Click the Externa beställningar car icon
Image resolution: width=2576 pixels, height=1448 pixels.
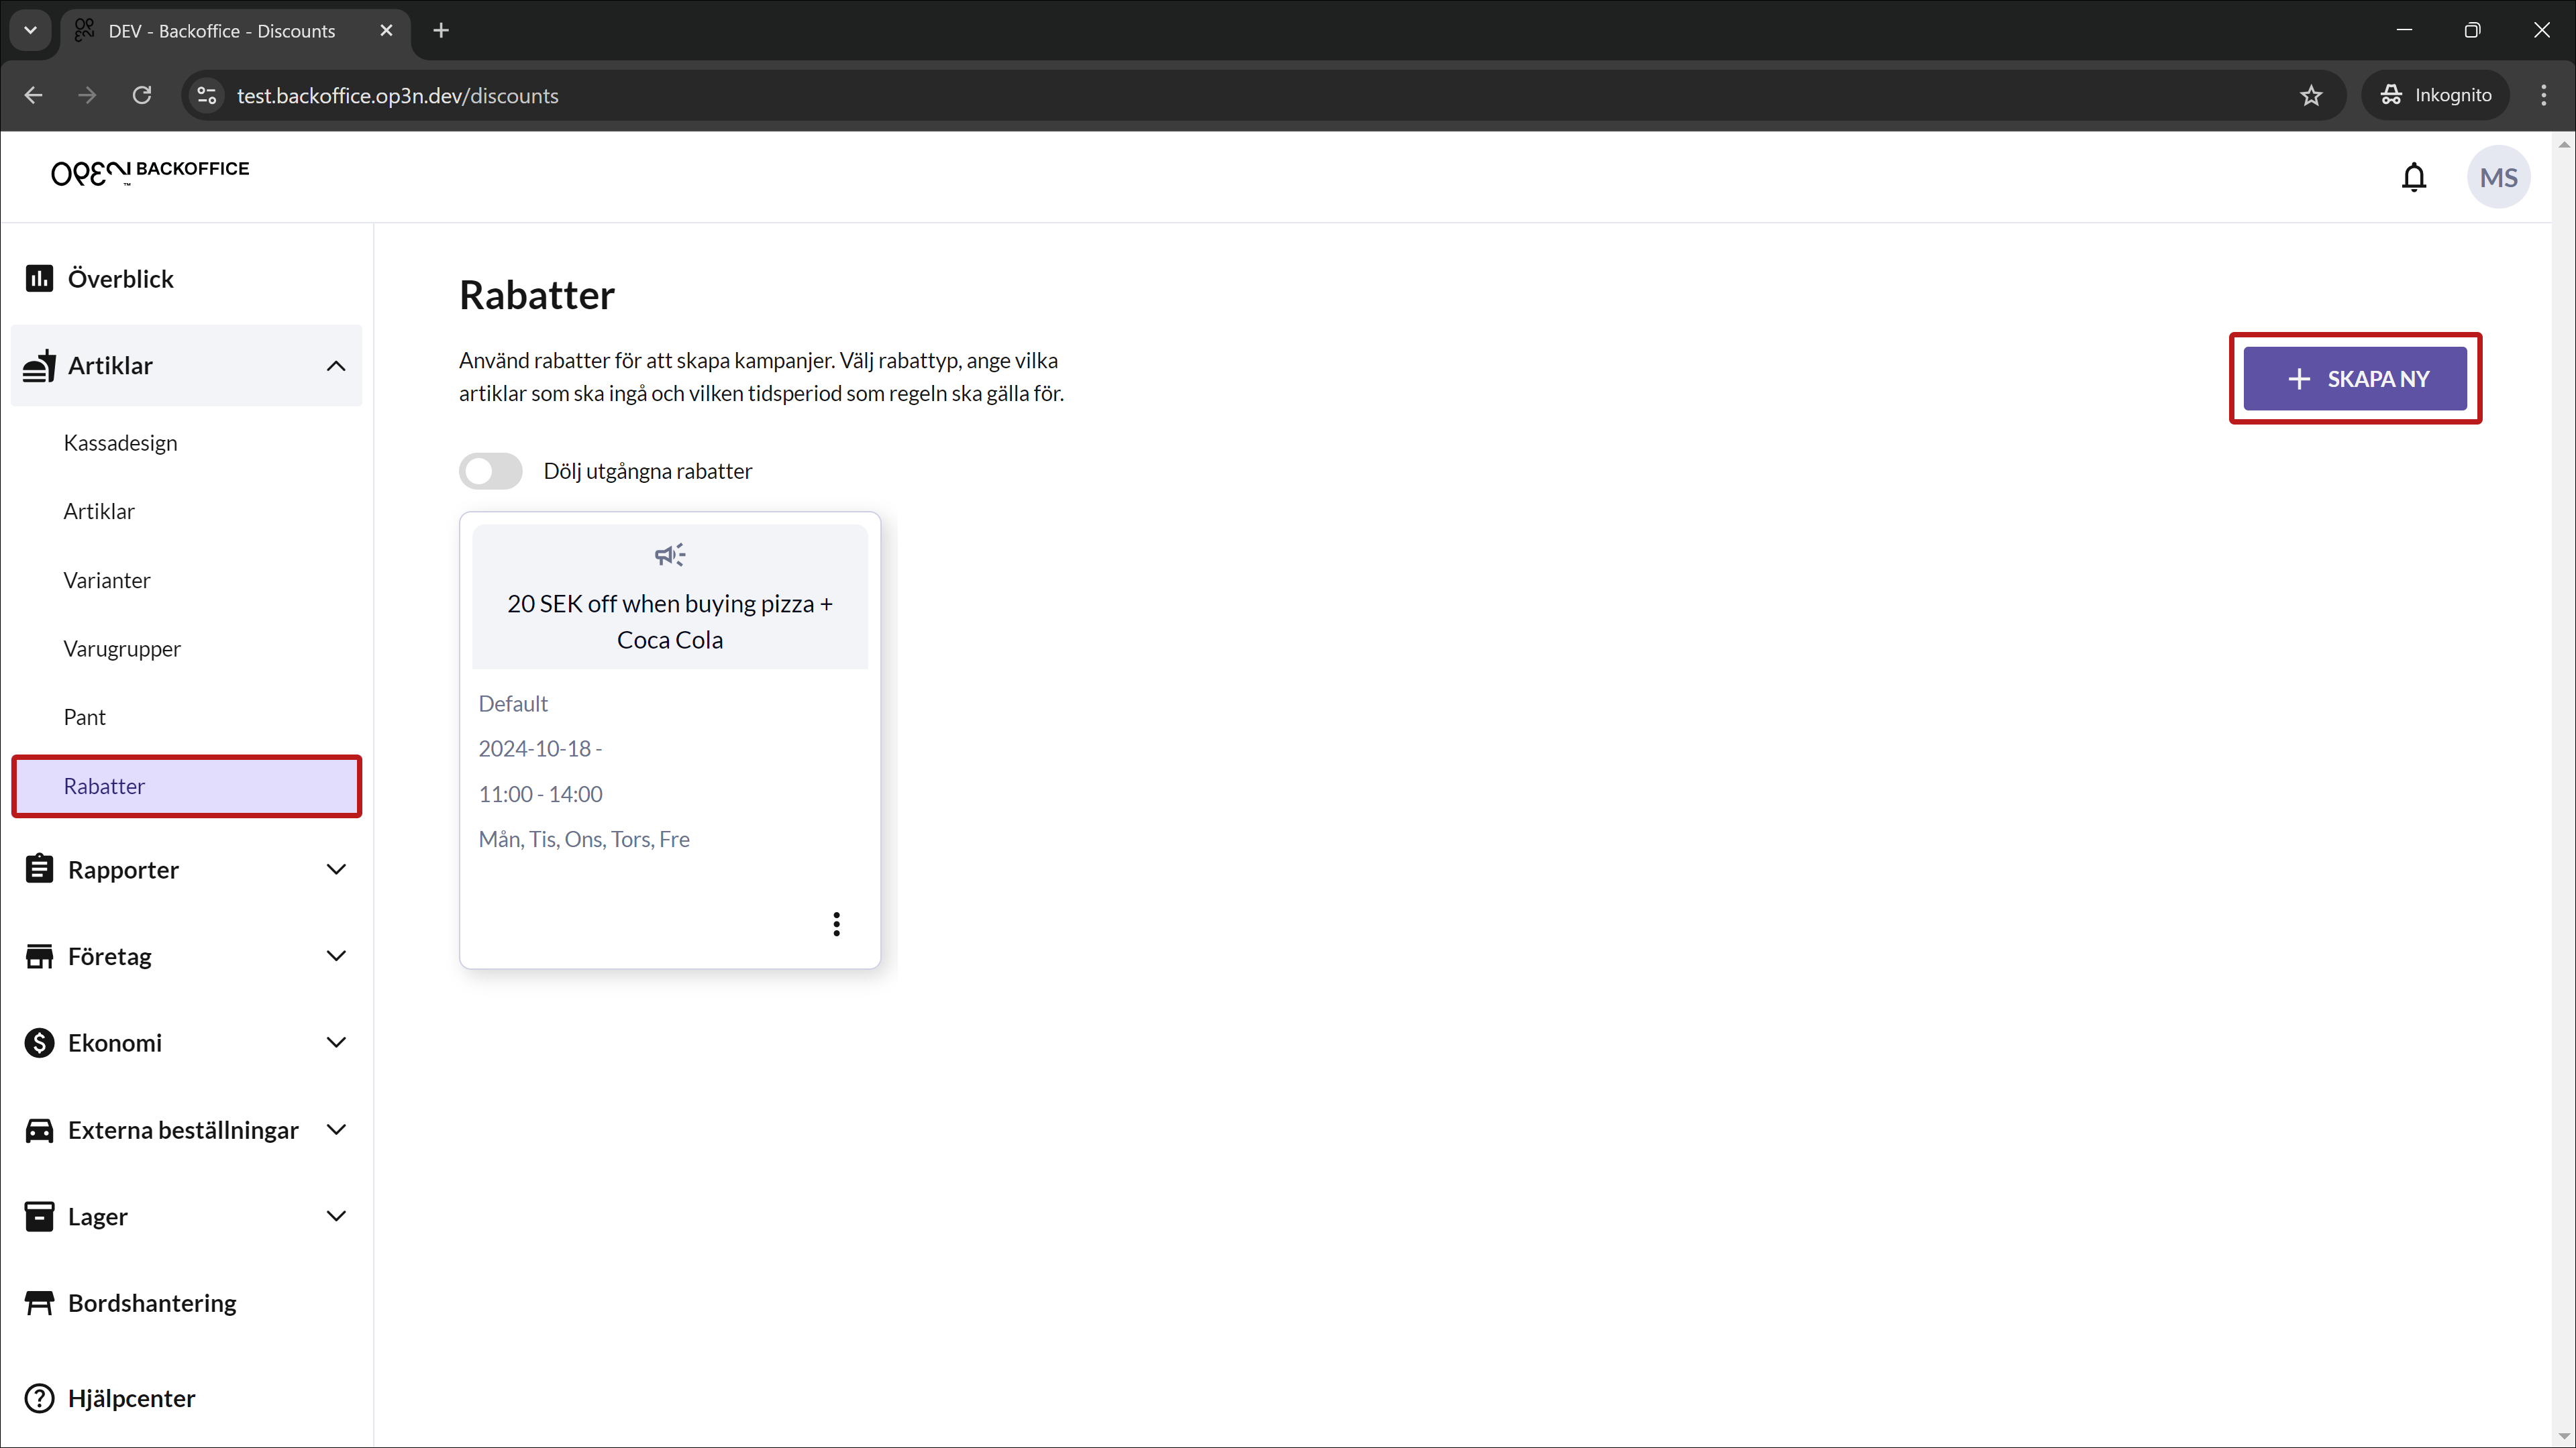point(39,1129)
